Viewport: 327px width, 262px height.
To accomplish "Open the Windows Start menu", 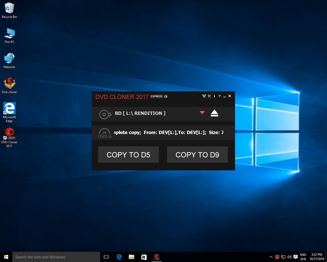I will click(6, 257).
